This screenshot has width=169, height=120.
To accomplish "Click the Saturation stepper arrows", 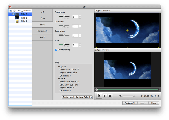I will (80, 36).
